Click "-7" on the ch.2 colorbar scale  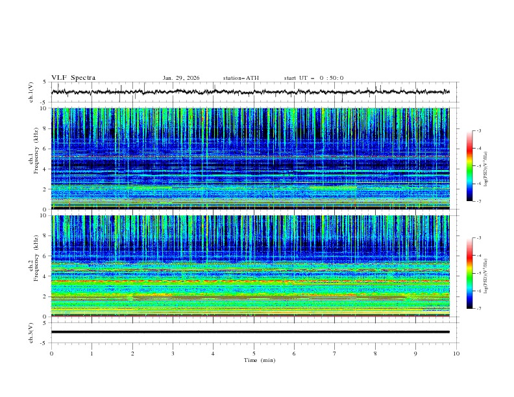click(x=478, y=309)
